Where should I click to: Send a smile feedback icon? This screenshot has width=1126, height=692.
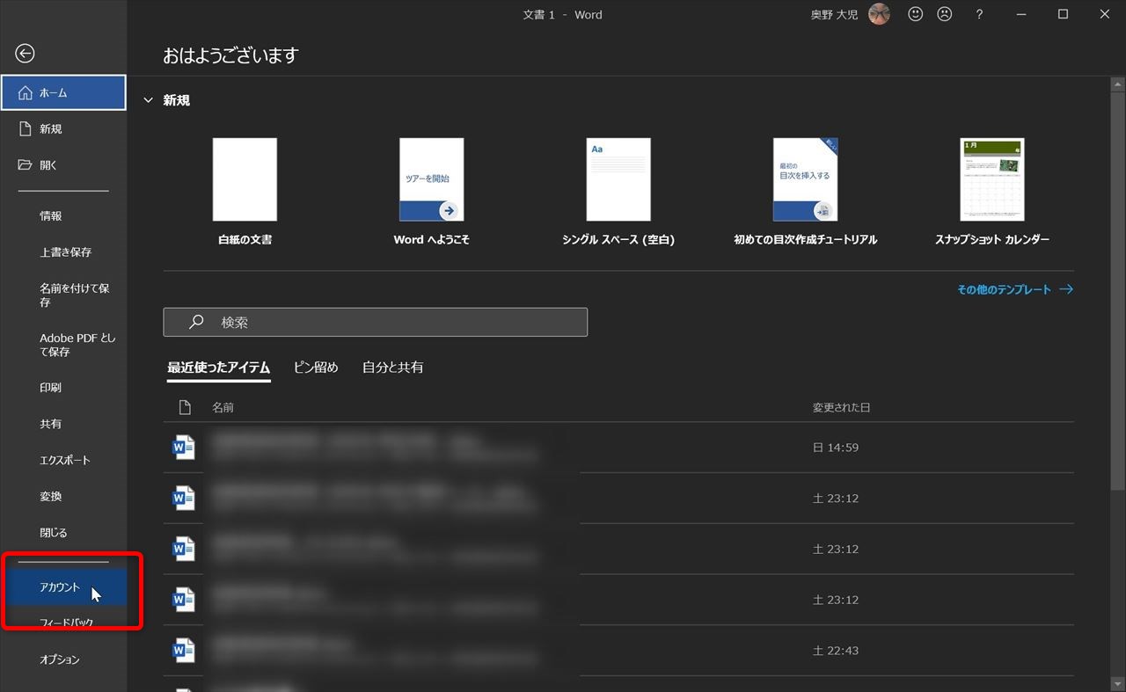(916, 14)
